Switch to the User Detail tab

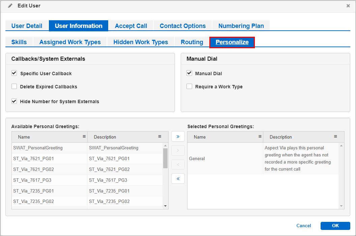[x=27, y=26]
